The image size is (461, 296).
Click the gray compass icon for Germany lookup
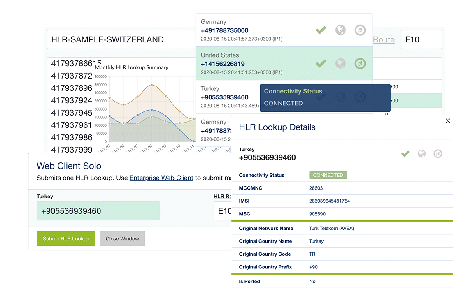360,30
